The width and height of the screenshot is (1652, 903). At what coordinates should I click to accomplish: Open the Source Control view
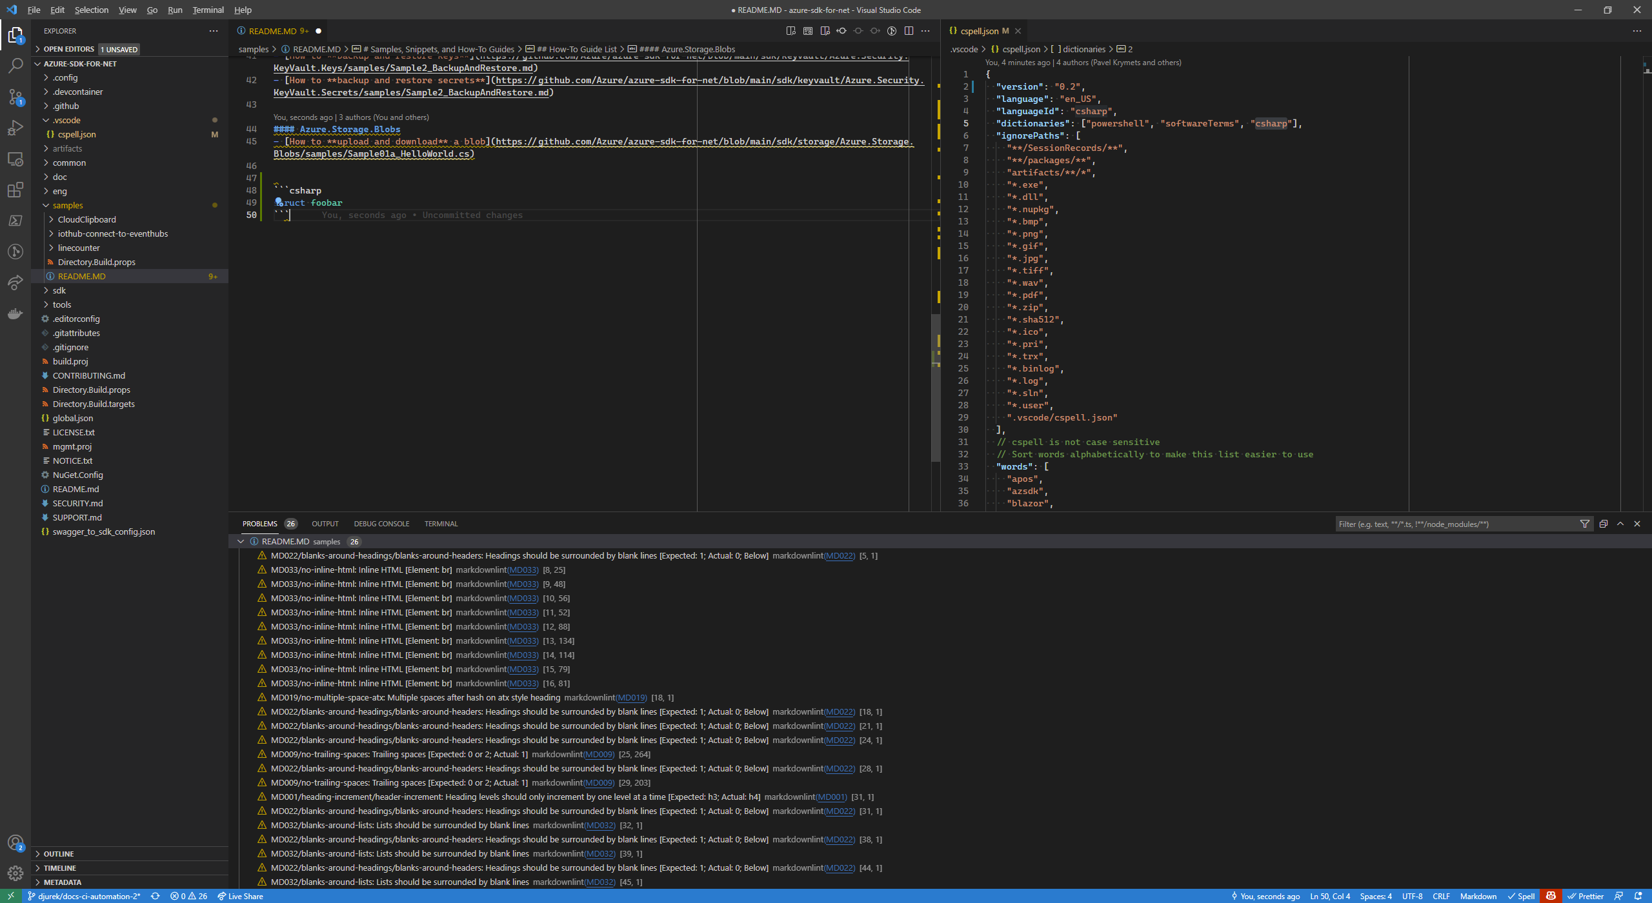pyautogui.click(x=15, y=97)
